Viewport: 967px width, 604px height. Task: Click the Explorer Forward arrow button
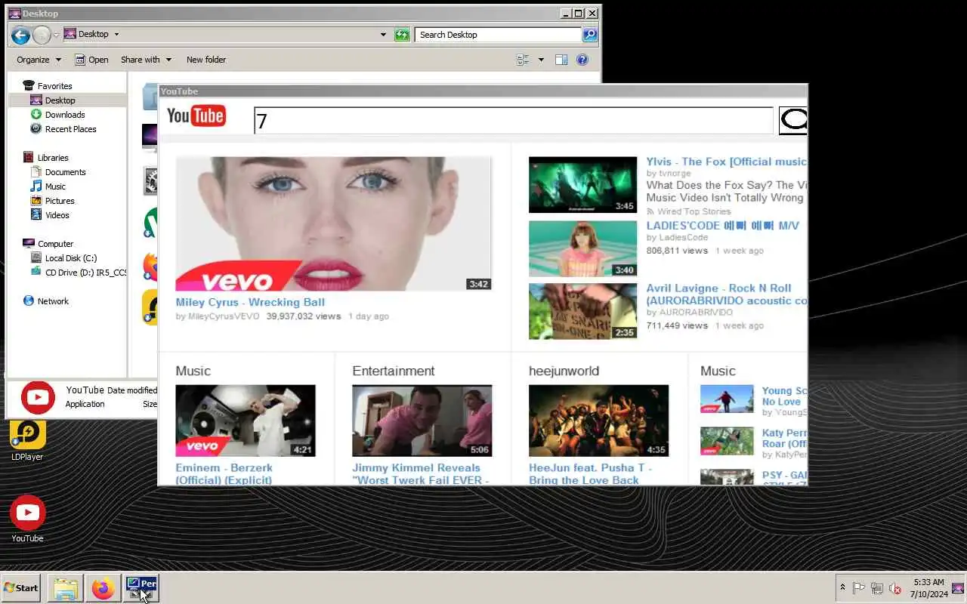pyautogui.click(x=42, y=34)
